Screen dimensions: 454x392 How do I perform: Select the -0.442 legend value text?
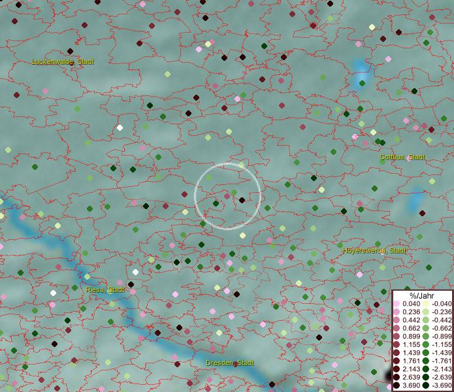pos(442,320)
